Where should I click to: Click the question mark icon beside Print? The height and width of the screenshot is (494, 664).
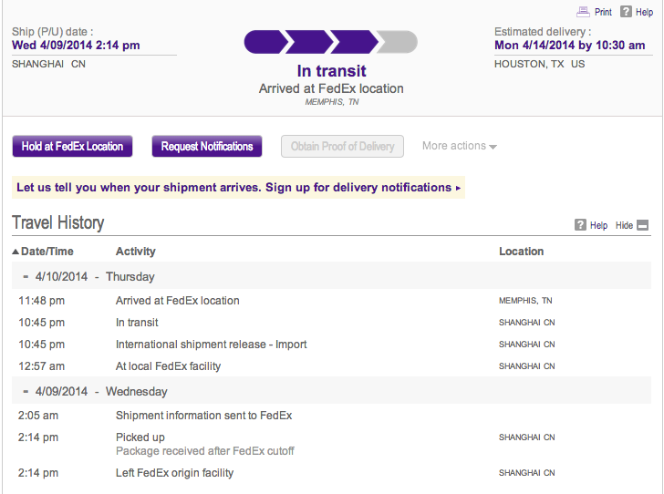click(626, 12)
